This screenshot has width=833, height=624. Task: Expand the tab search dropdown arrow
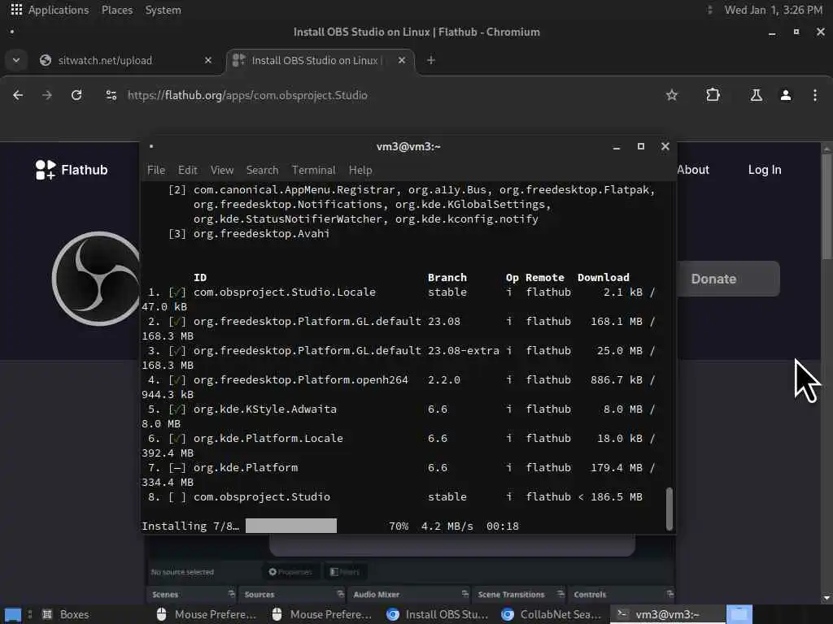click(x=16, y=60)
